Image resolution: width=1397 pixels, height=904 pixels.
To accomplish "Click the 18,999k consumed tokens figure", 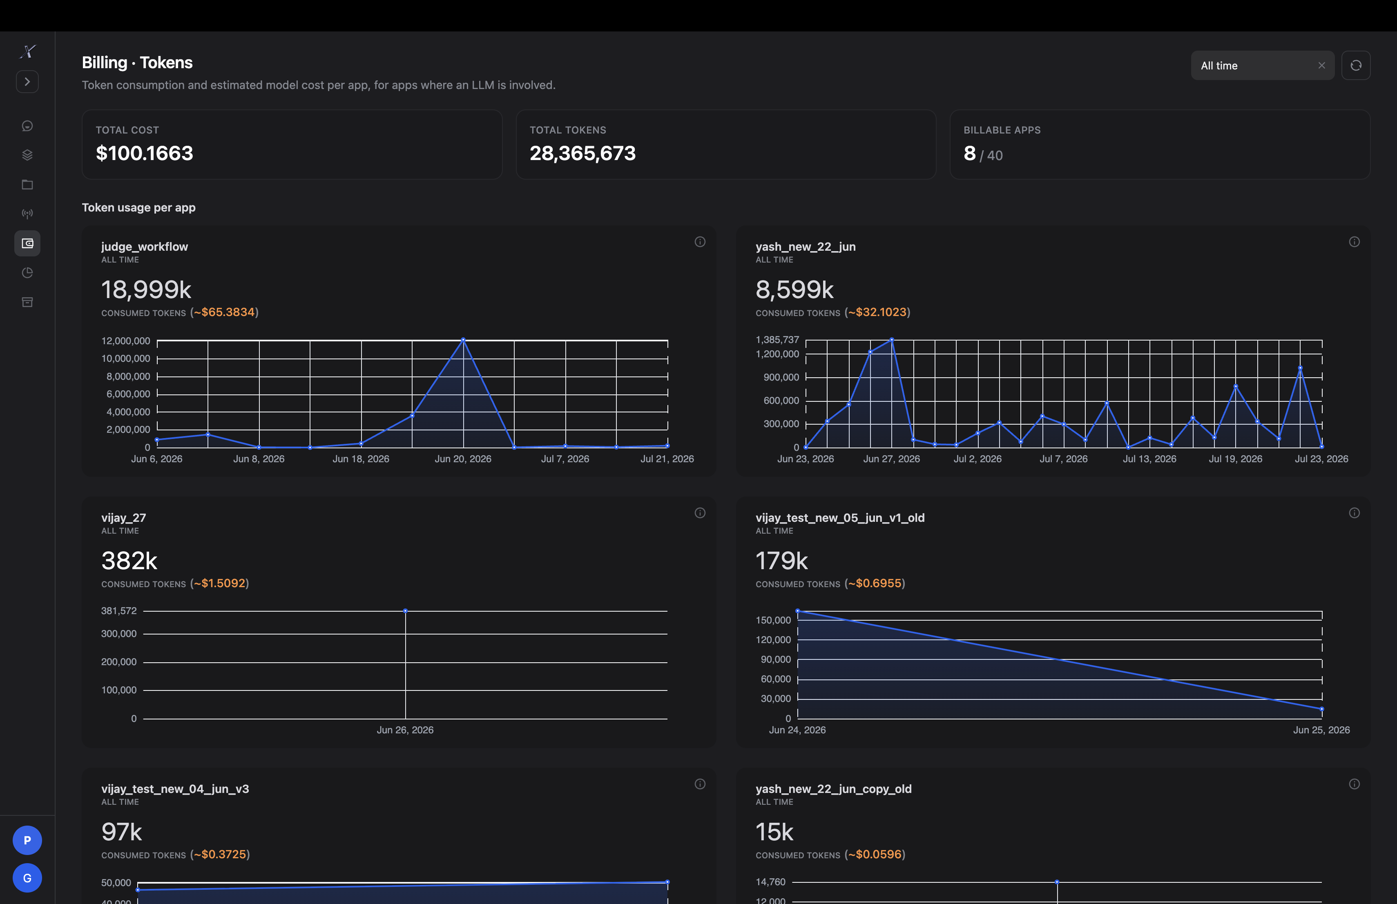I will tap(146, 289).
